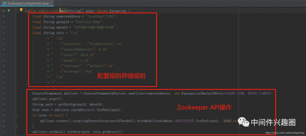
Task: Place caret on "main" method name
Action: pyautogui.click(x=63, y=11)
